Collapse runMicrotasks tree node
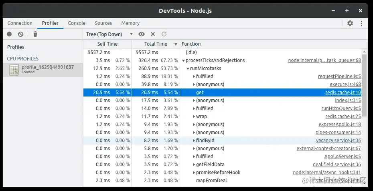 coord(188,68)
